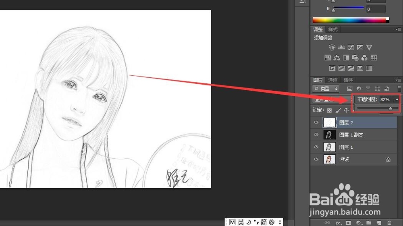Add an Invert adjustment layer
Screen dimensions: 403x226
[x=332, y=68]
